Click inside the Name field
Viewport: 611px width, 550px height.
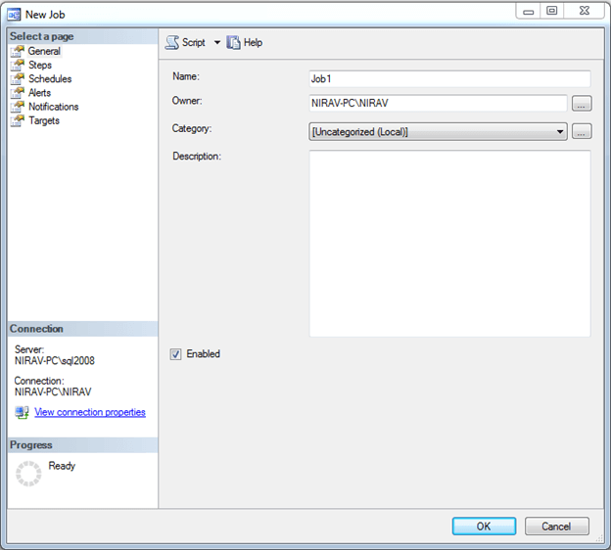pyautogui.click(x=450, y=79)
